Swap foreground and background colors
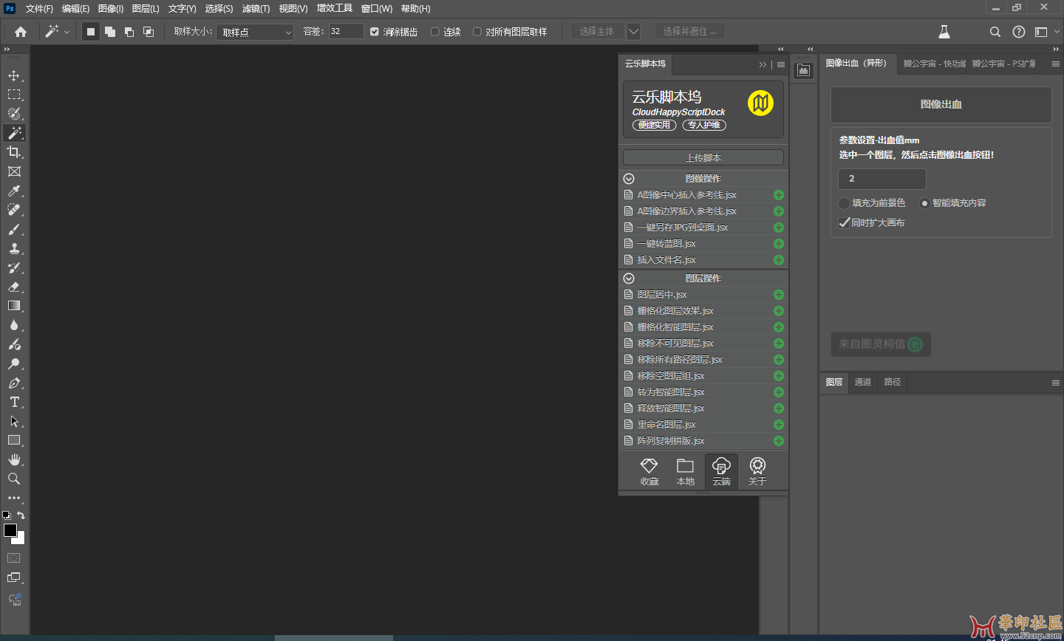Viewport: 1064px width, 641px height. 21,515
